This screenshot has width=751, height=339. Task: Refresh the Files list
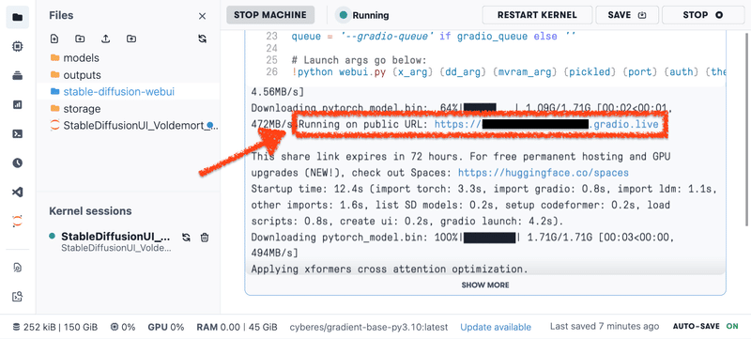[x=202, y=39]
